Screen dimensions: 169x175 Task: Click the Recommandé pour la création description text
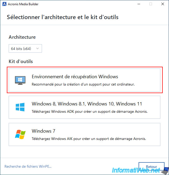coord(83,84)
